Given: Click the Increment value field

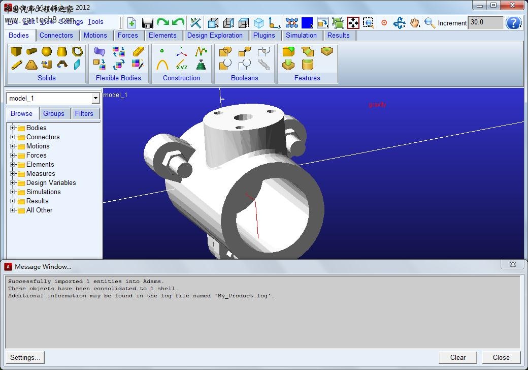Looking at the screenshot, I should [485, 23].
